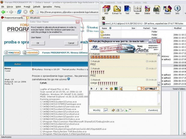Click the browser address bar URL
The height and width of the screenshot is (139, 186).
click(x=69, y=12)
